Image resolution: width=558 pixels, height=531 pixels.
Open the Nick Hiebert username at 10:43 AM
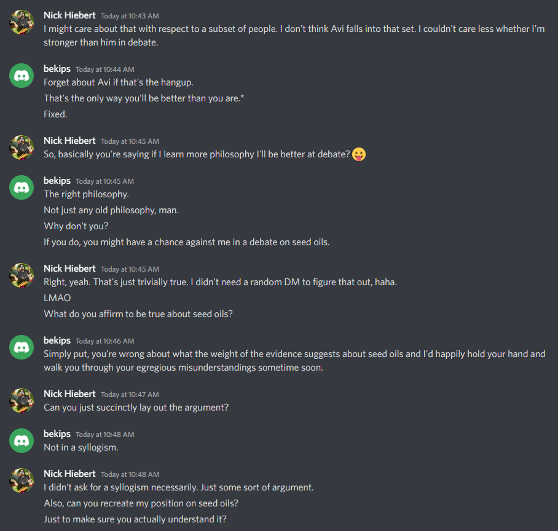click(x=69, y=15)
